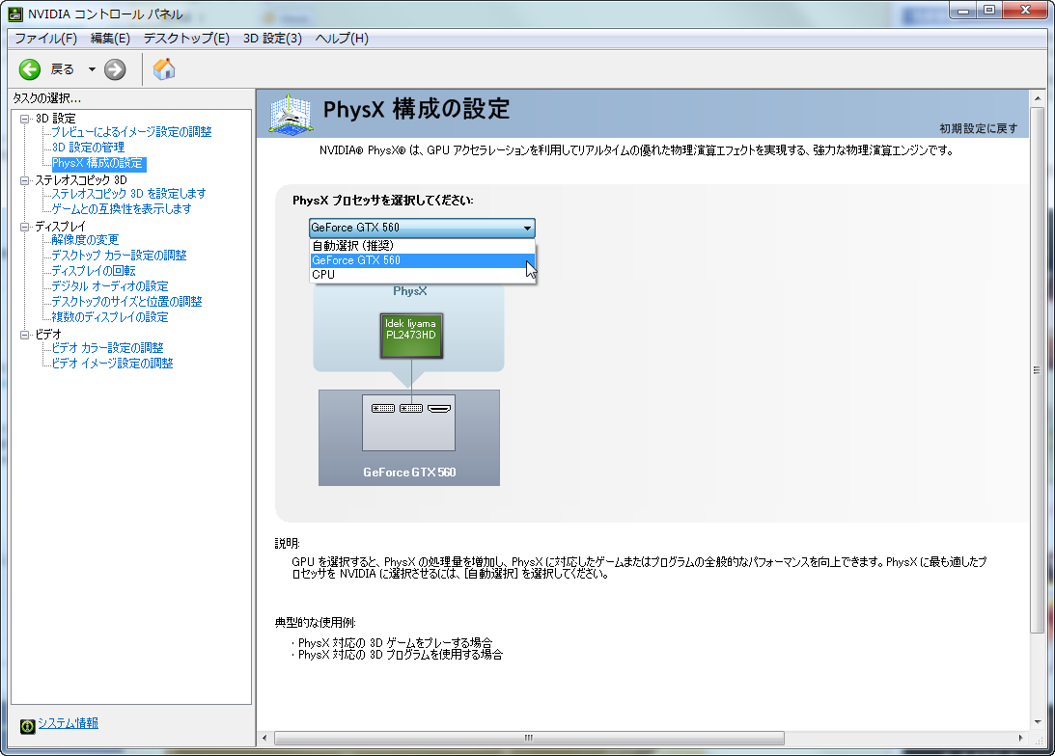Open デスクトップのサイズと位置の調整
The height and width of the screenshot is (756, 1055).
[x=127, y=302]
